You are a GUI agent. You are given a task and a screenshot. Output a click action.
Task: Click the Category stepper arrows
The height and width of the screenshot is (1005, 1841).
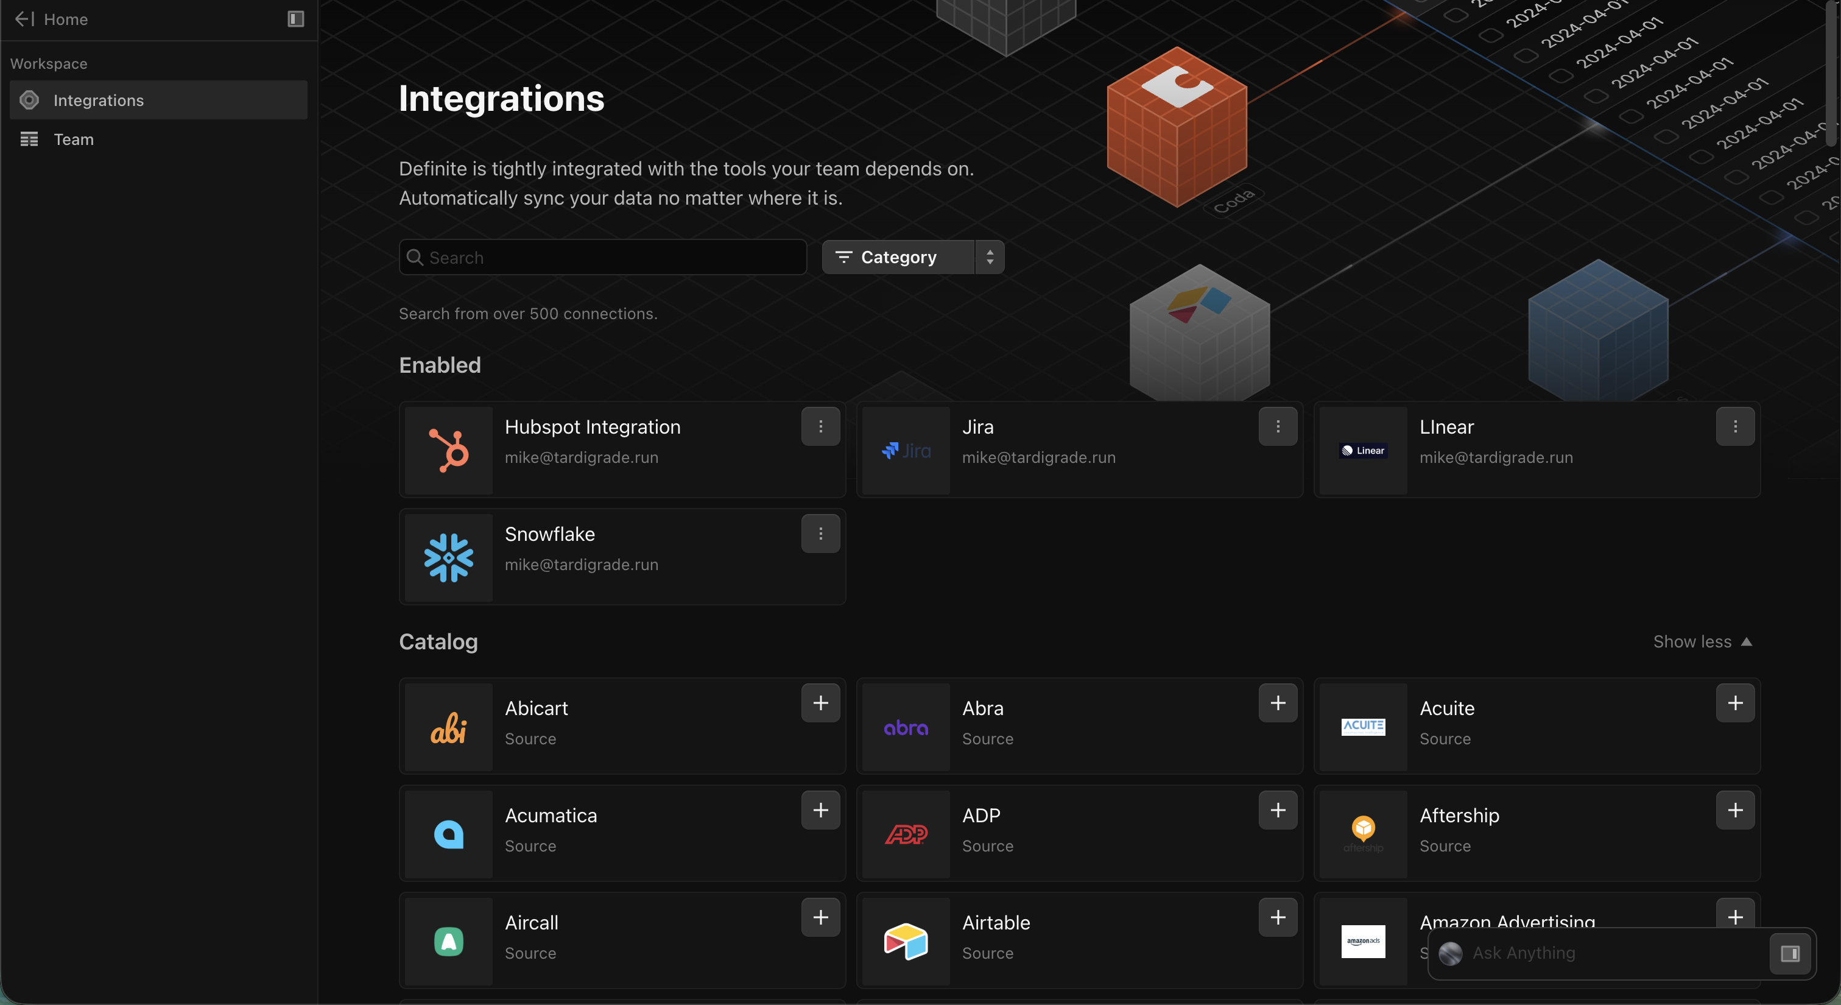pyautogui.click(x=990, y=257)
